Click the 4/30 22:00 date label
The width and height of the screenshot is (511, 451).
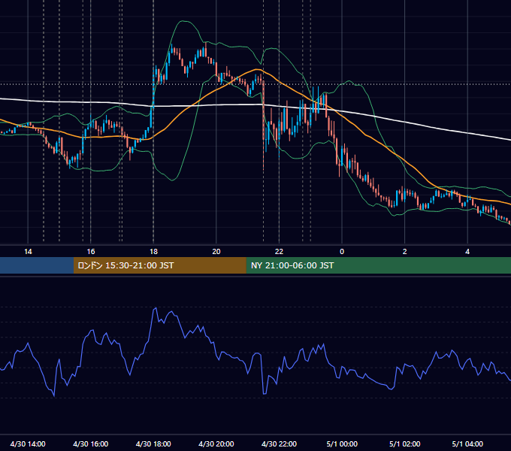point(279,443)
